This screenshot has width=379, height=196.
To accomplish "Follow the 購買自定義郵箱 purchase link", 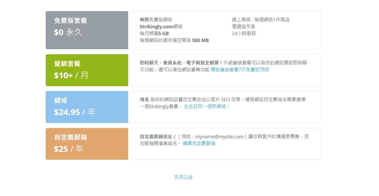I will coord(199,144).
